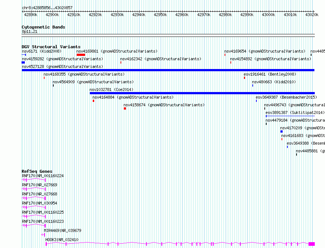Select MIR4469|NR_039679 gene label
The width and height of the screenshot is (325, 248).
coord(62,230)
